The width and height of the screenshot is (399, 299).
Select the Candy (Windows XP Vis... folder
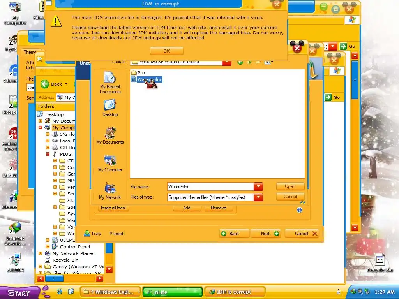point(78,266)
